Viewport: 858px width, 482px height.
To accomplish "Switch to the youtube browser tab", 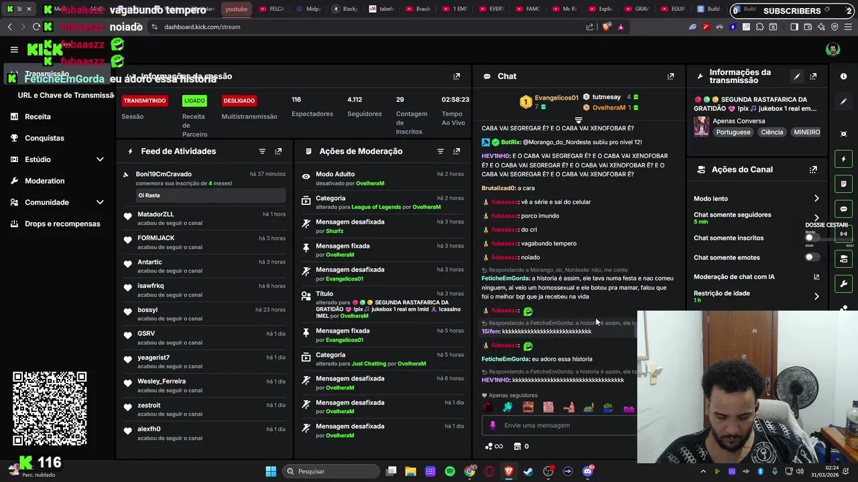I will tap(236, 9).
